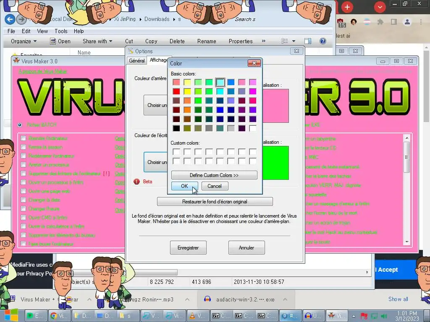This screenshot has width=430, height=322.
Task: Click the red Beta warning icon
Action: pos(136,182)
